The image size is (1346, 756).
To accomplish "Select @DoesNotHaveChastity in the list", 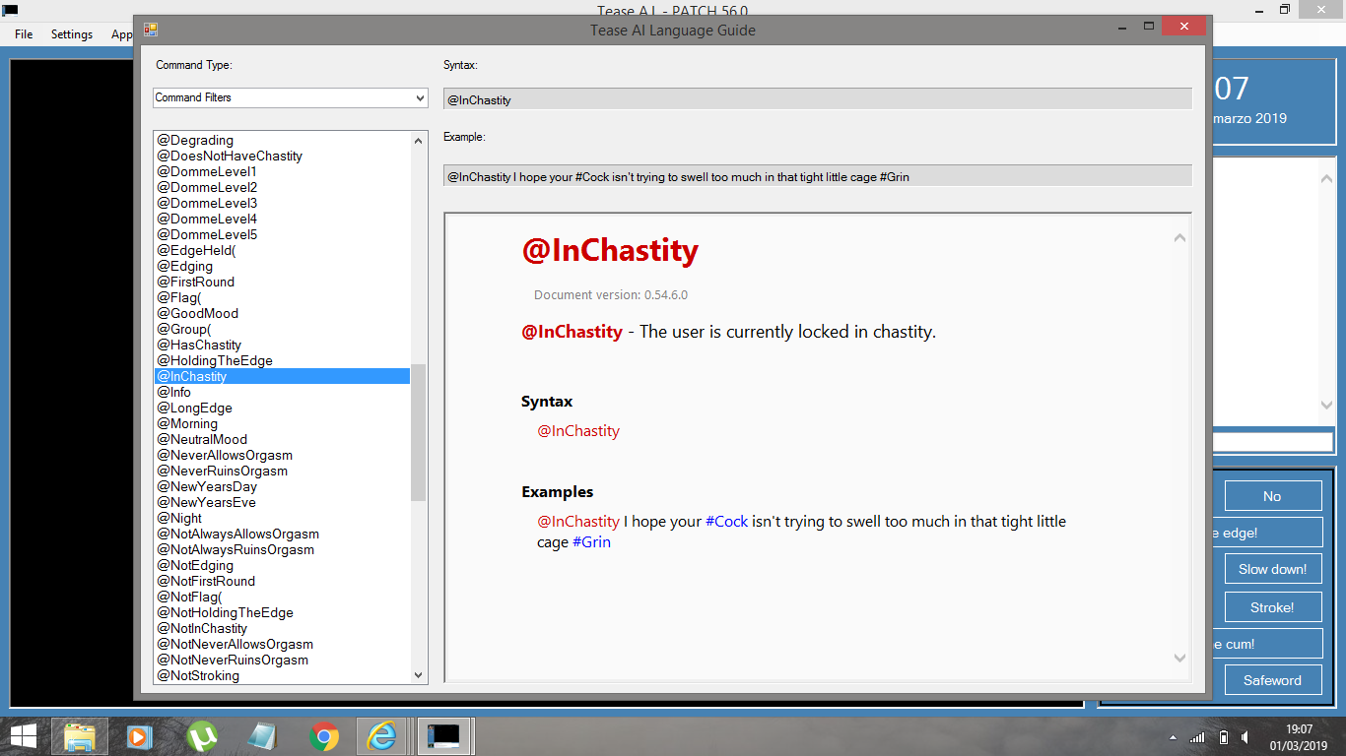I will (282, 156).
